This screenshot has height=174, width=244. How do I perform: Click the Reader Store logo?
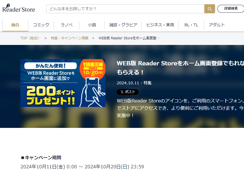[x=18, y=8]
